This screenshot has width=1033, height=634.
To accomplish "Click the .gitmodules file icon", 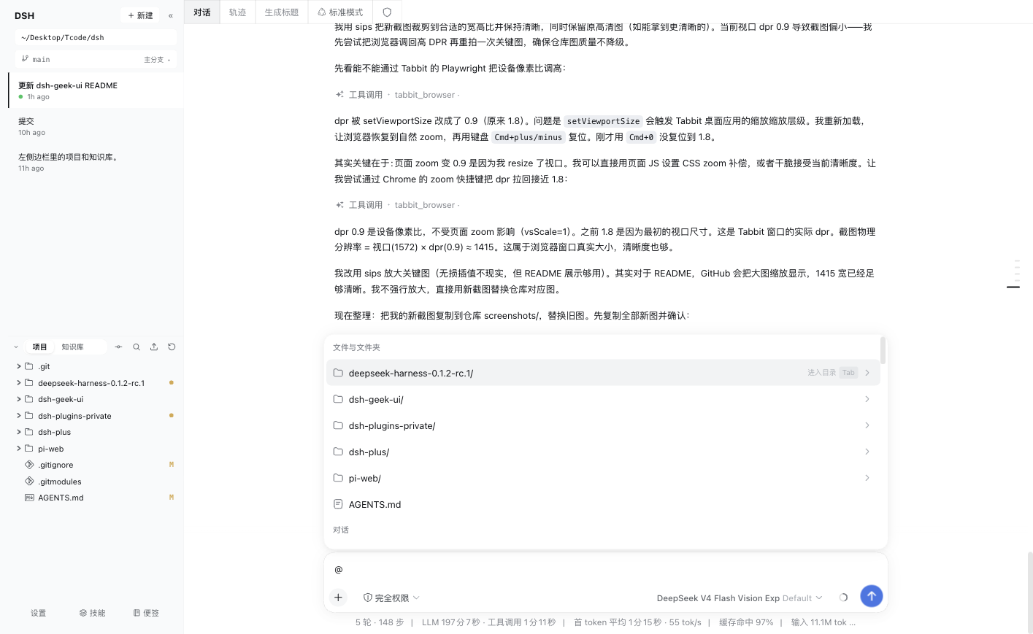I will (29, 482).
